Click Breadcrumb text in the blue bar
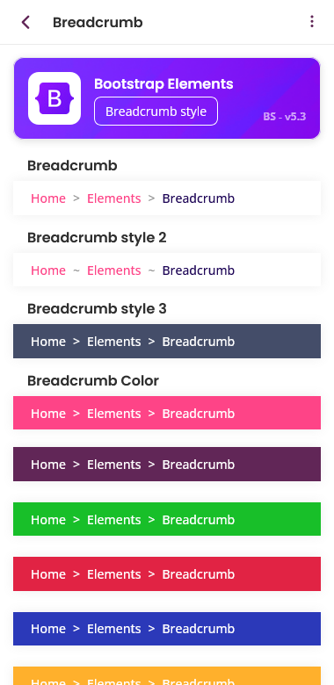Screen dimensions: 334x685 point(199,629)
